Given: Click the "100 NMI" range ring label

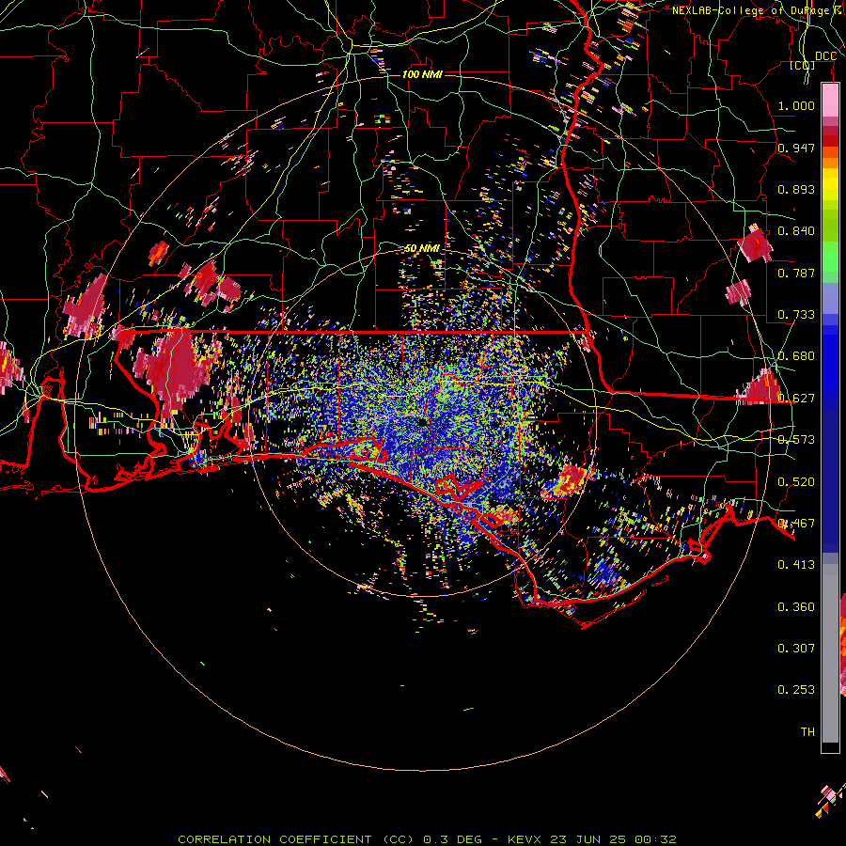Looking at the screenshot, I should [x=422, y=74].
